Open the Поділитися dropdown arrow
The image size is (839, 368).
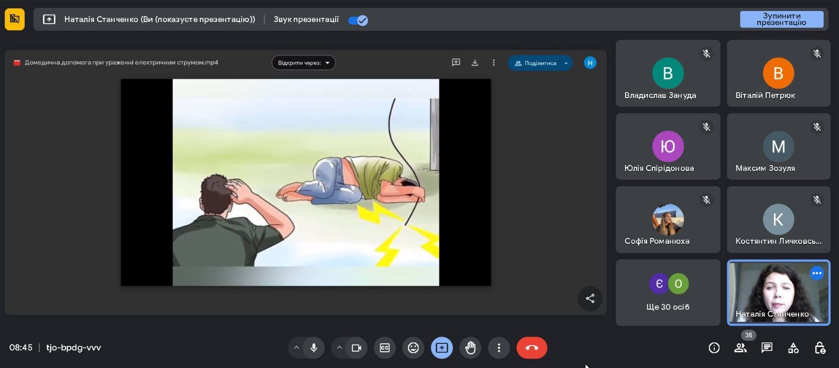click(566, 63)
